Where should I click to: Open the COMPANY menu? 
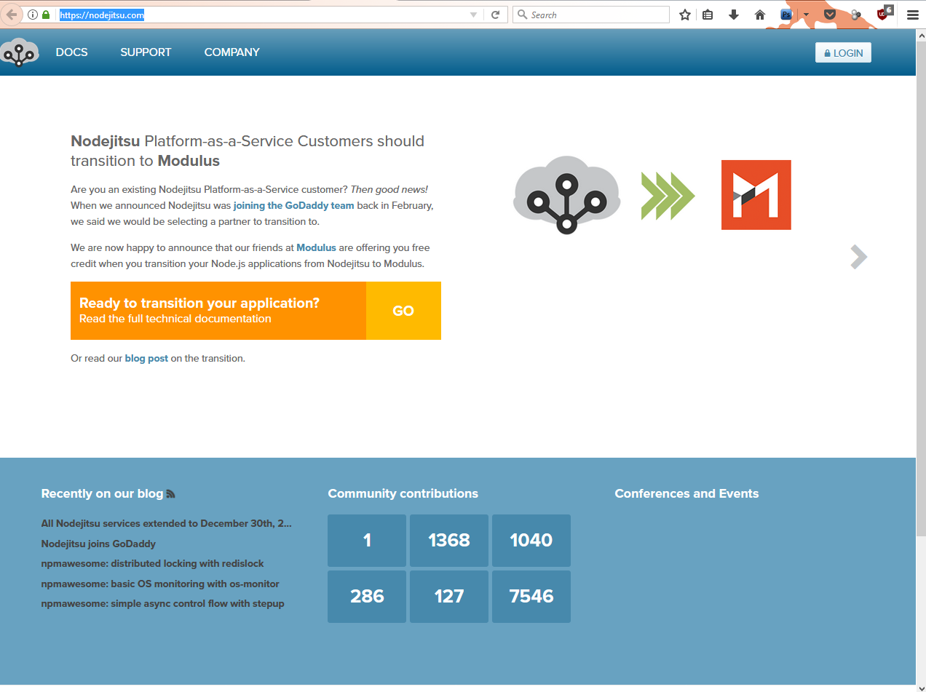[x=231, y=52]
